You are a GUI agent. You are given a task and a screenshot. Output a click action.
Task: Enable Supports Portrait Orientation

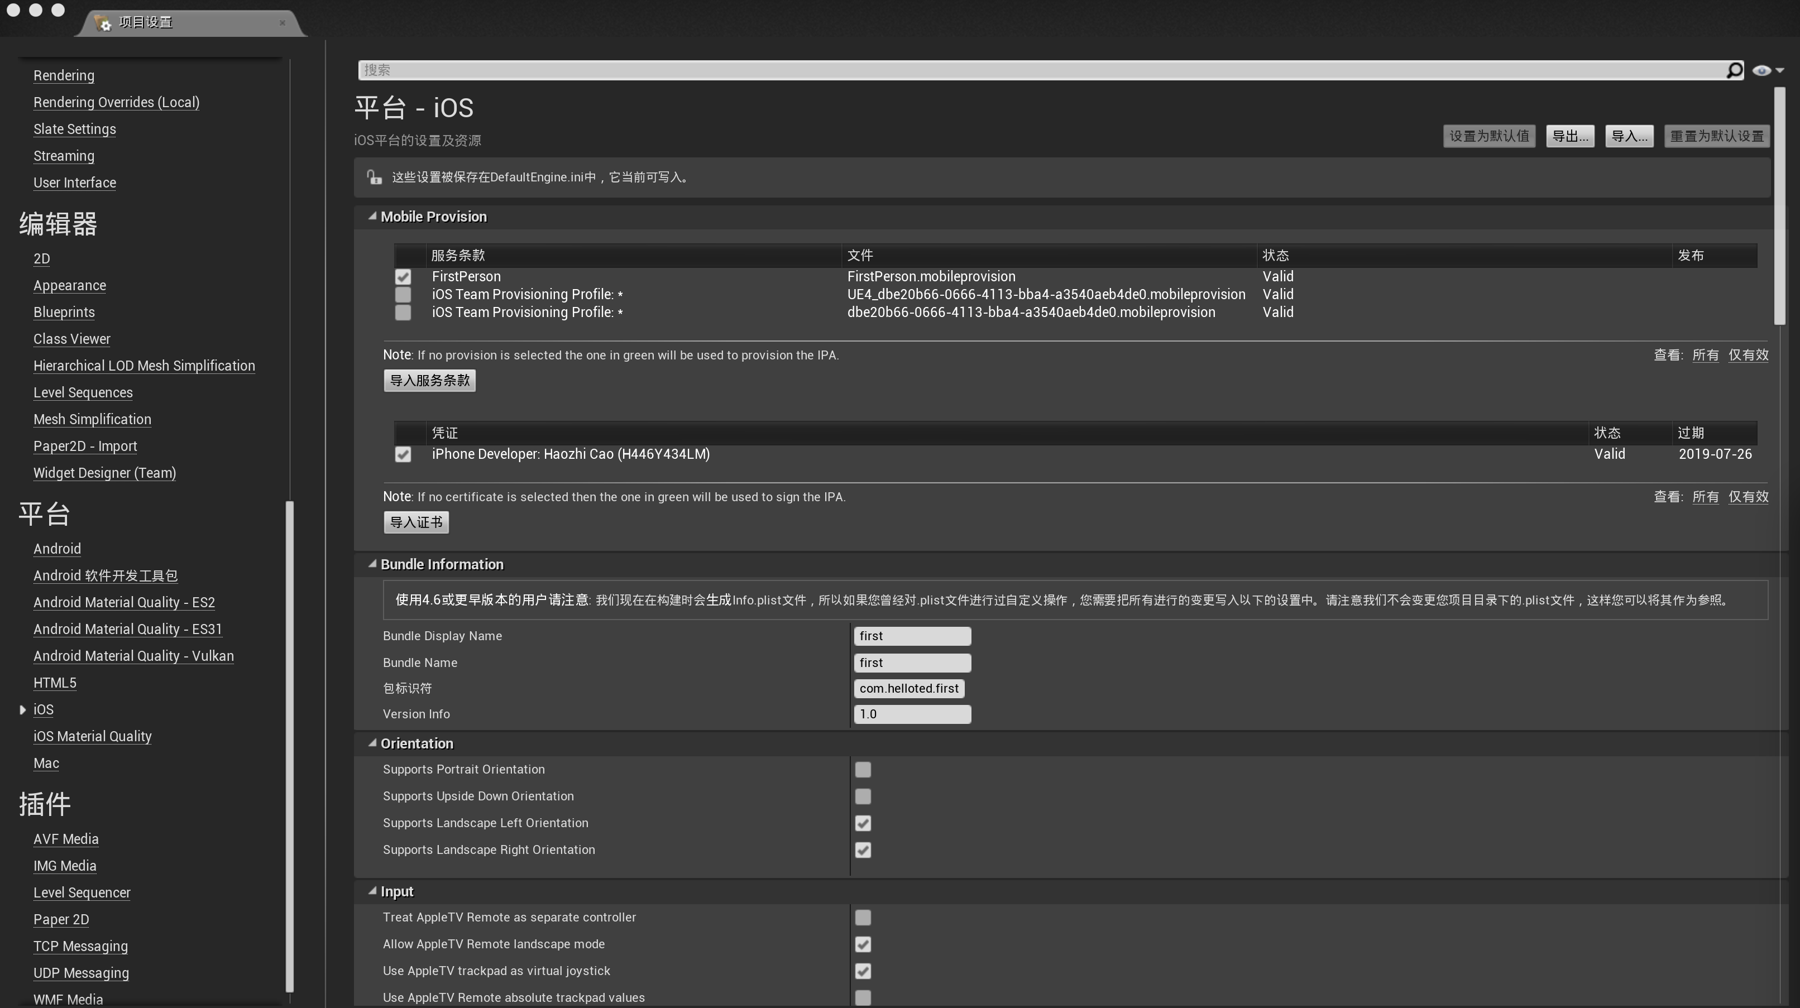click(x=863, y=770)
